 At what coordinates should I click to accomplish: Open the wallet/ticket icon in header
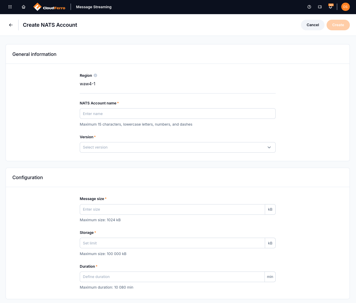[x=320, y=7]
